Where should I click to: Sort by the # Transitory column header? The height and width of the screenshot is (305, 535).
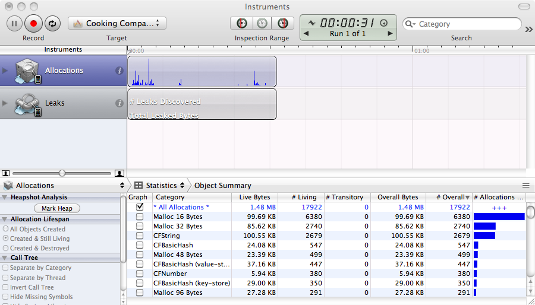pos(347,197)
